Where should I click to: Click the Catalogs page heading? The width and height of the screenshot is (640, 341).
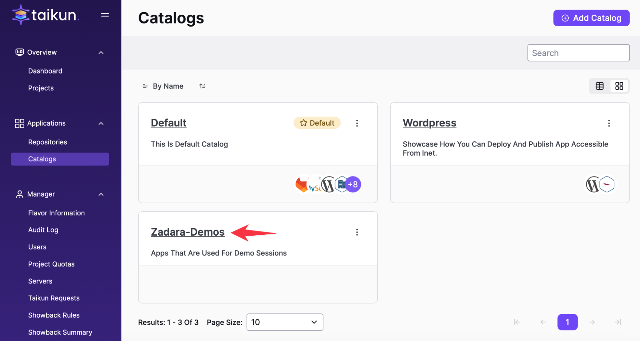click(171, 18)
